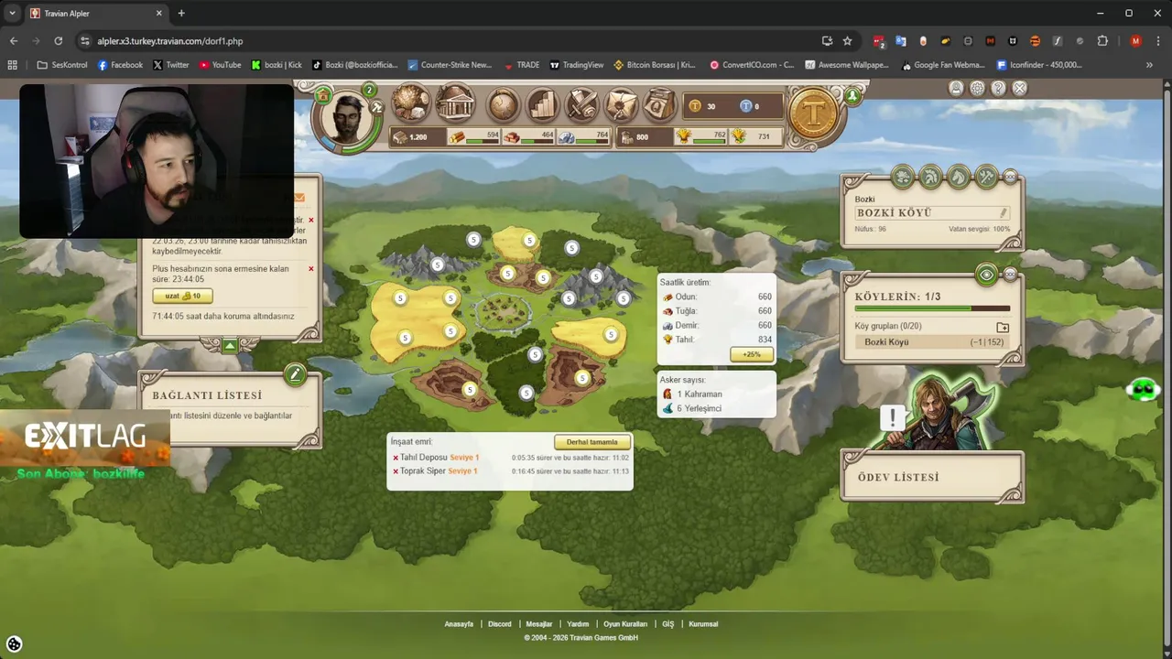Click the large gold Travian shop coin

click(813, 114)
